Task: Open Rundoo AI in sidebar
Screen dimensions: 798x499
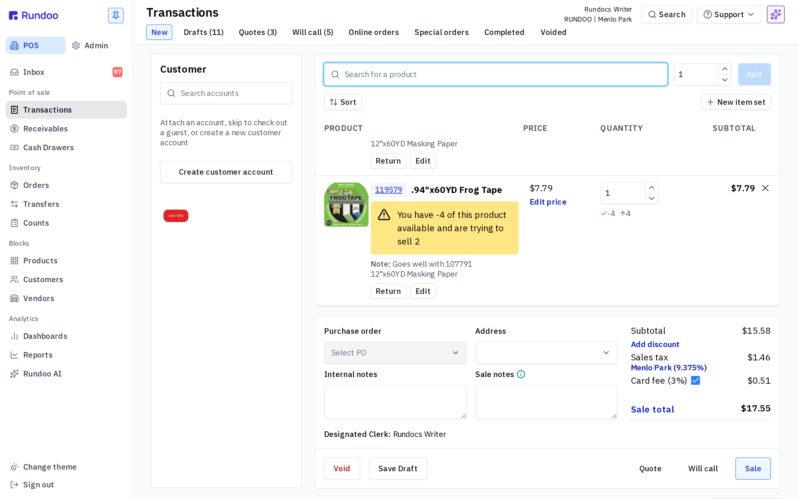Action: 66,374
